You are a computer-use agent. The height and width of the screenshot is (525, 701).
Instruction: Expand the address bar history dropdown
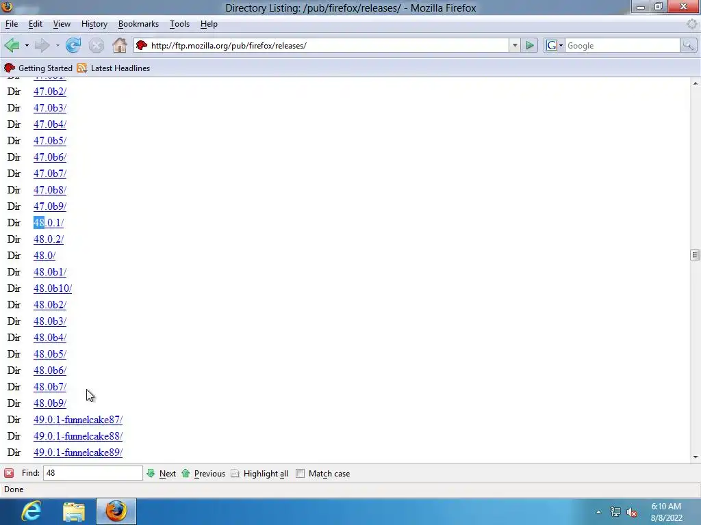[515, 46]
